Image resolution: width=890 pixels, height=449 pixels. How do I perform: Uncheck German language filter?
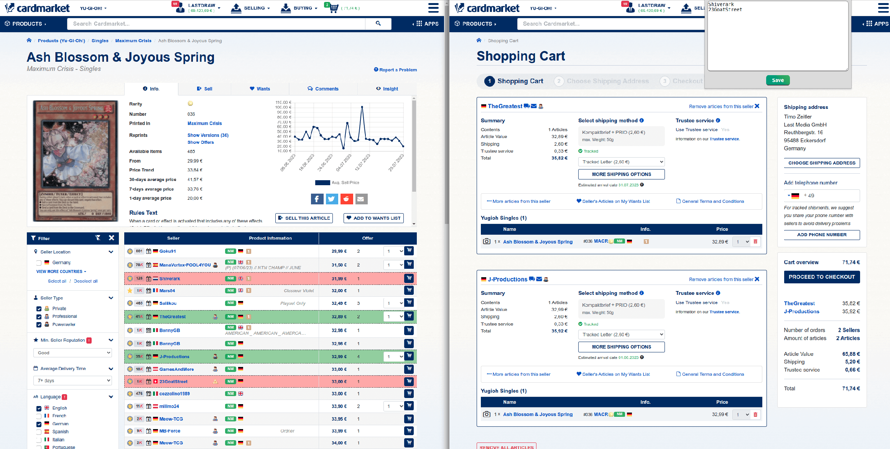click(x=39, y=424)
